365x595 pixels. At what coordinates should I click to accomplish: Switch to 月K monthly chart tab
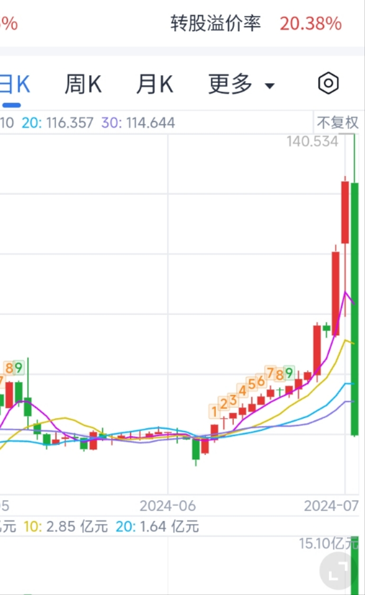point(154,84)
